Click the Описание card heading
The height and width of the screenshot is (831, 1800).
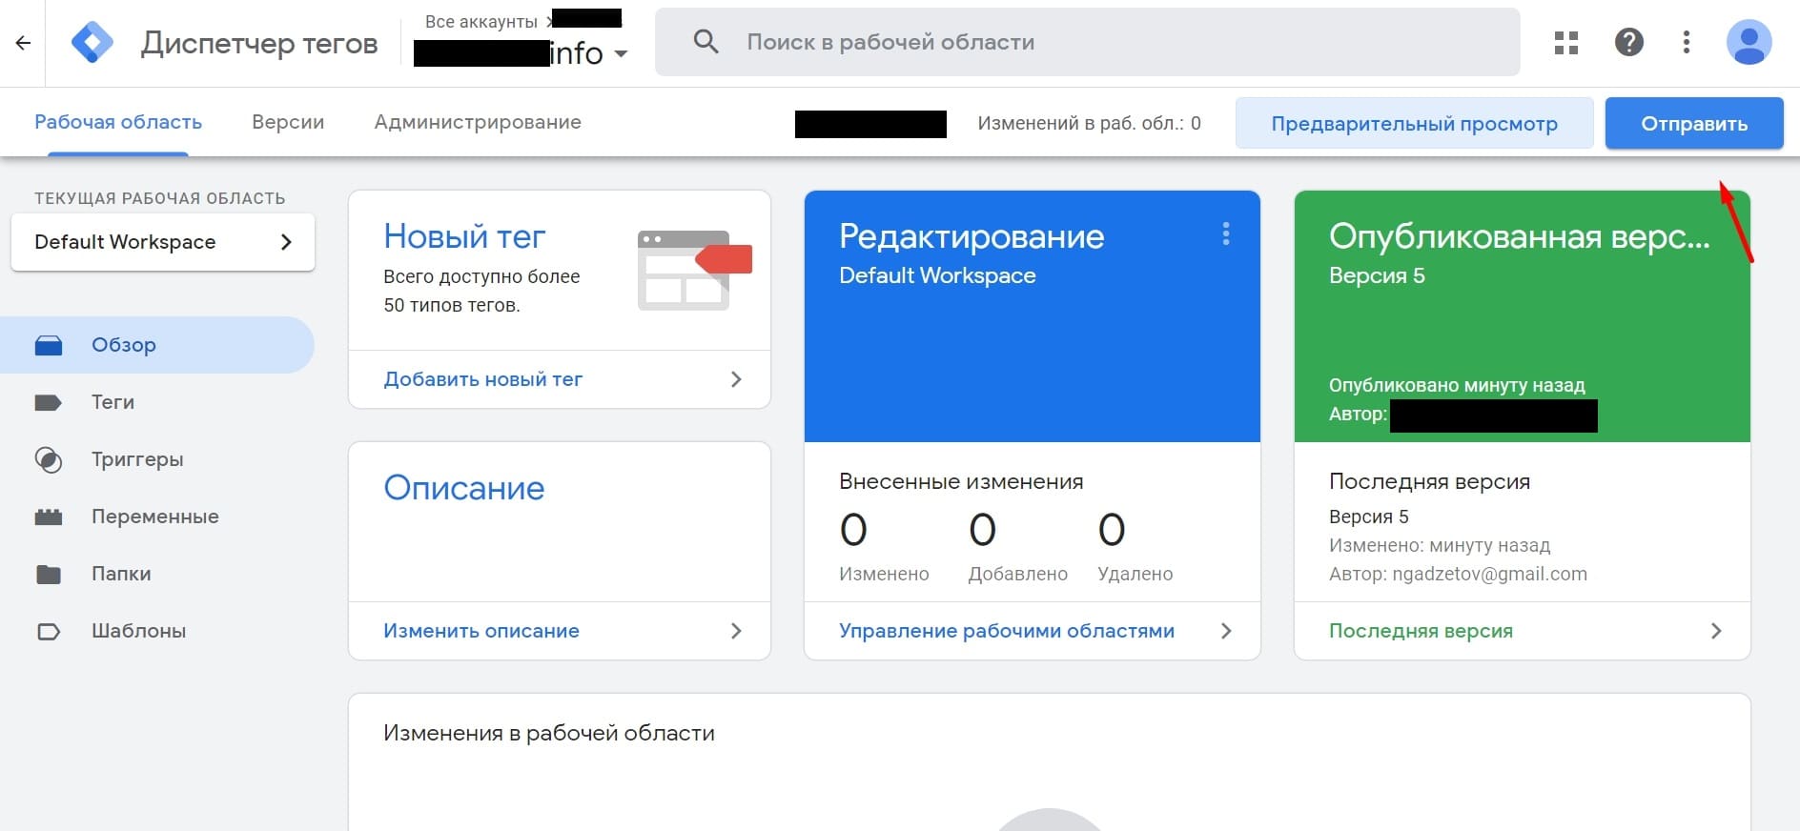click(464, 488)
